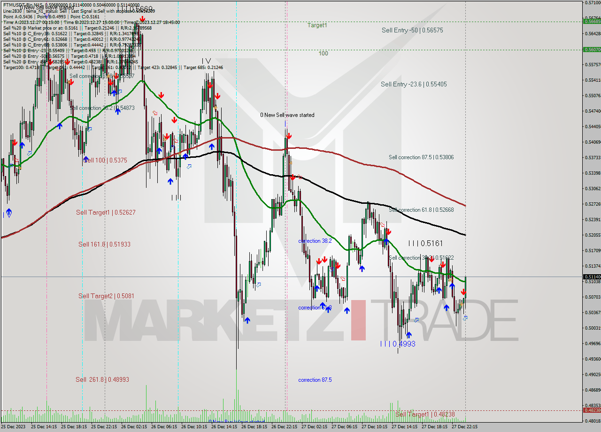Click the 'Sell 261.8 | 0.48993' label
Screen dimensions: 601x432
click(x=102, y=379)
